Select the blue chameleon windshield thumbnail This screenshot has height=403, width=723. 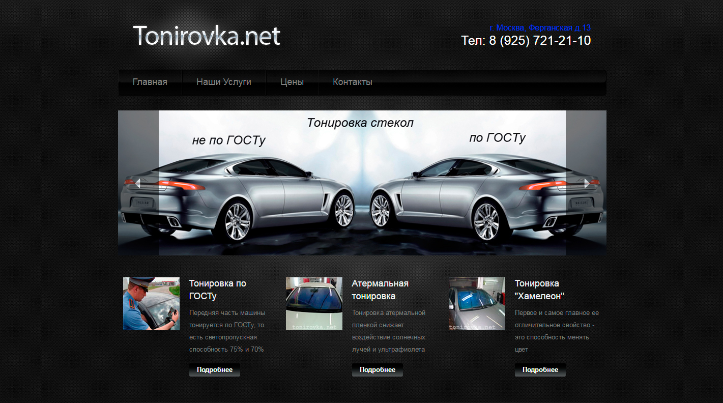(x=477, y=304)
